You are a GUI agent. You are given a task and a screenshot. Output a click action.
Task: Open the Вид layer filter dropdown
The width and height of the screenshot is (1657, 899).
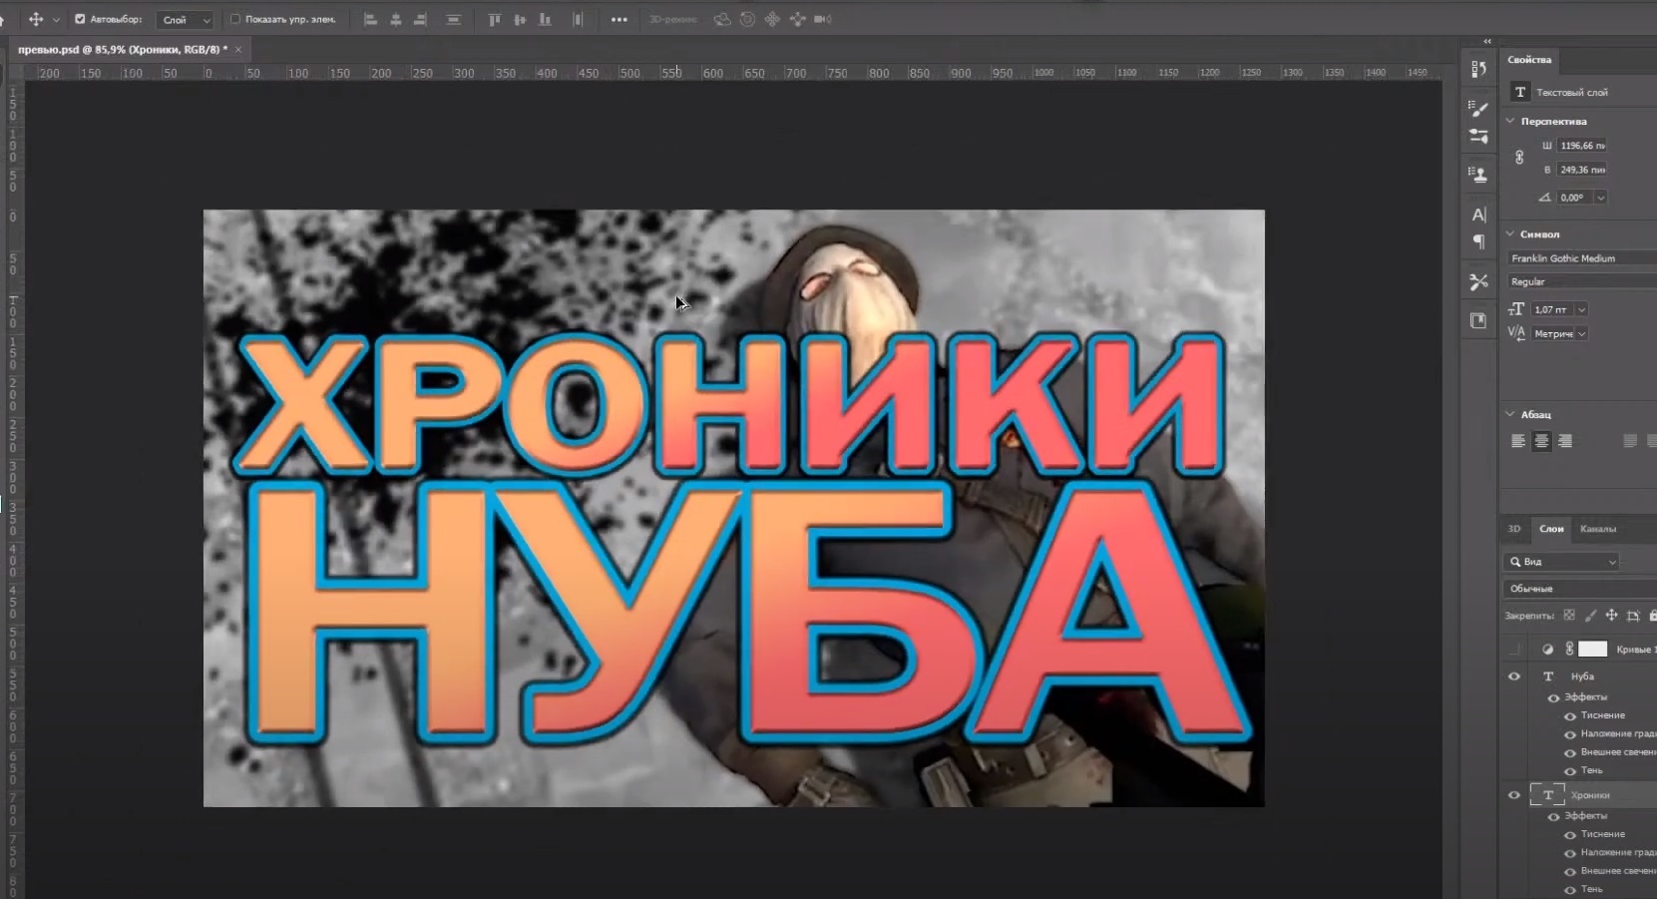[x=1561, y=562]
